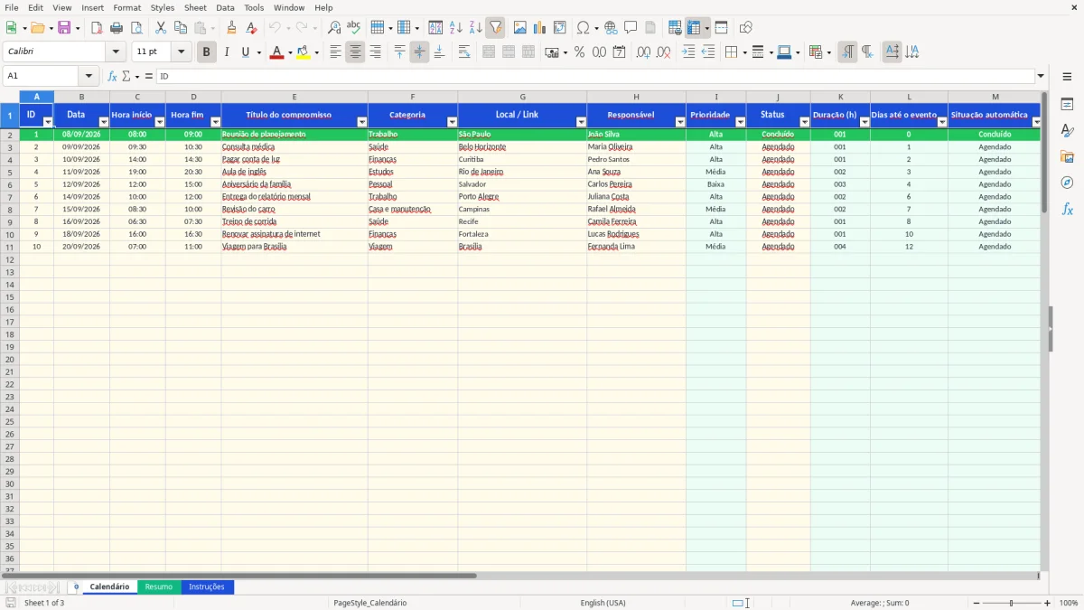Viewport: 1084px width, 610px height.
Task: Toggle Bold formatting
Action: [206, 52]
